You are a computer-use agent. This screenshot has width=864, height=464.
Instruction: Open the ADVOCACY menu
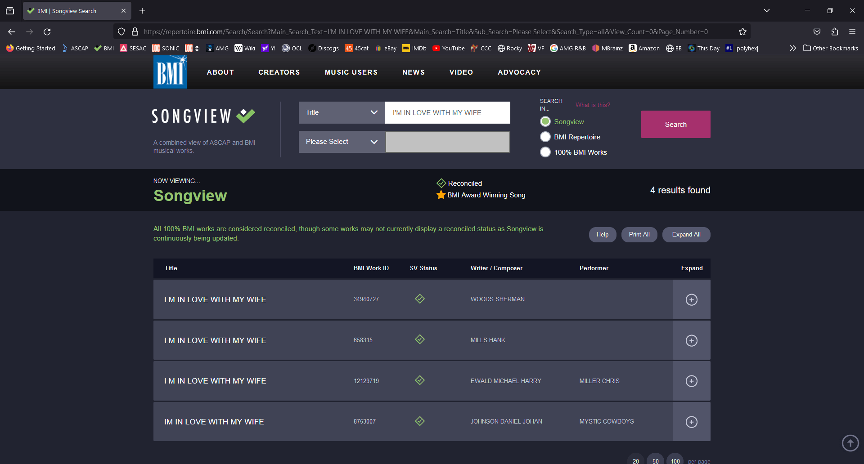(519, 72)
